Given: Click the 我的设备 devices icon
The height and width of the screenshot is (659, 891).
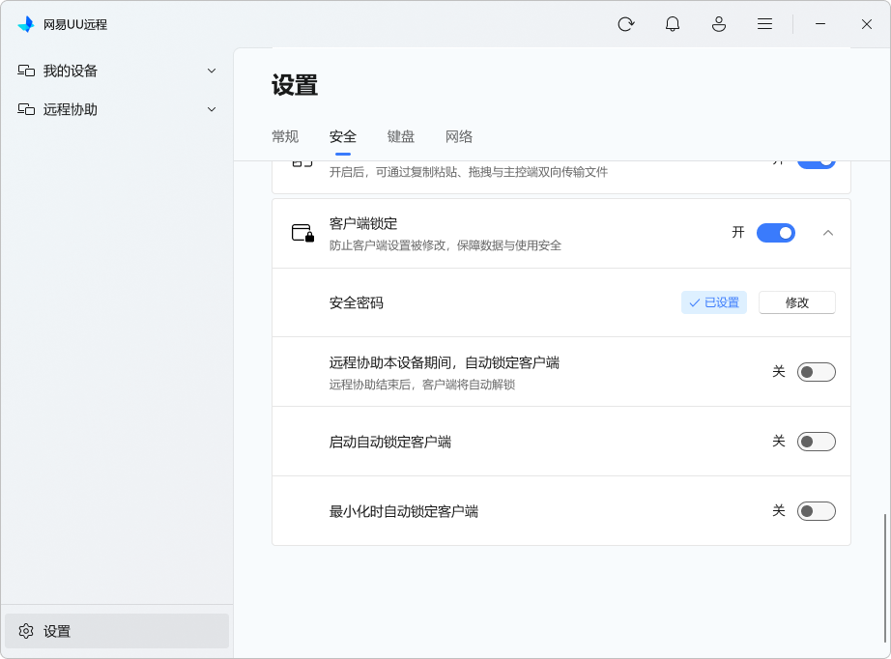Looking at the screenshot, I should [26, 71].
